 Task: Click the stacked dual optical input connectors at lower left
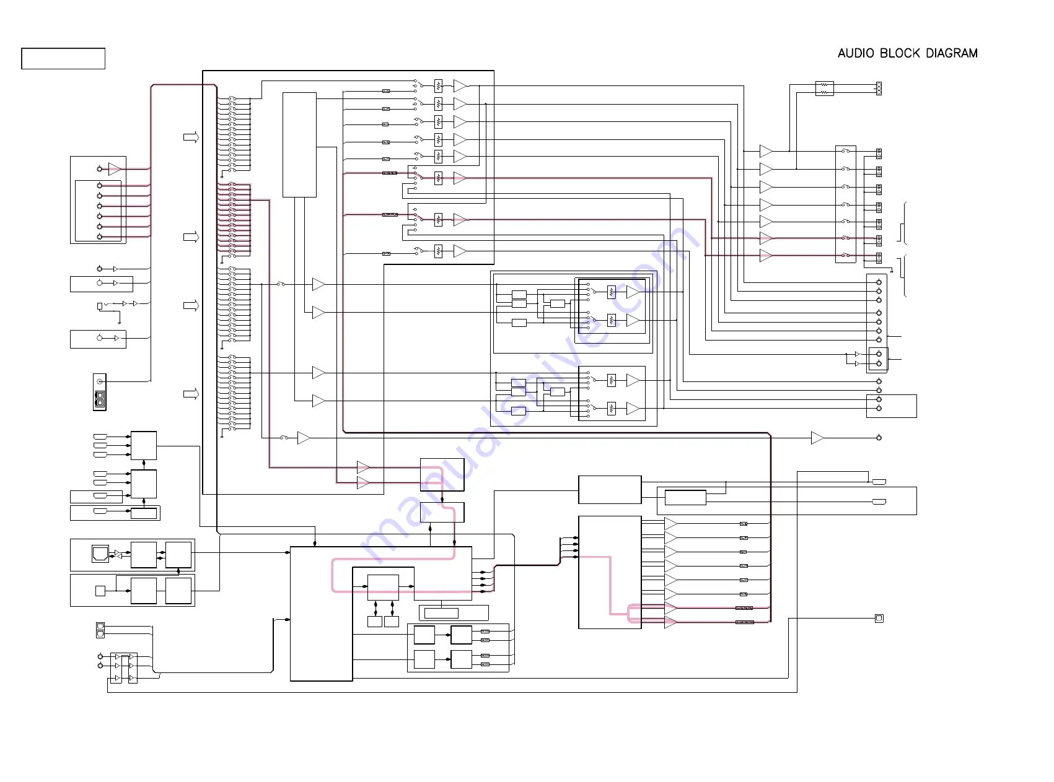pyautogui.click(x=100, y=630)
